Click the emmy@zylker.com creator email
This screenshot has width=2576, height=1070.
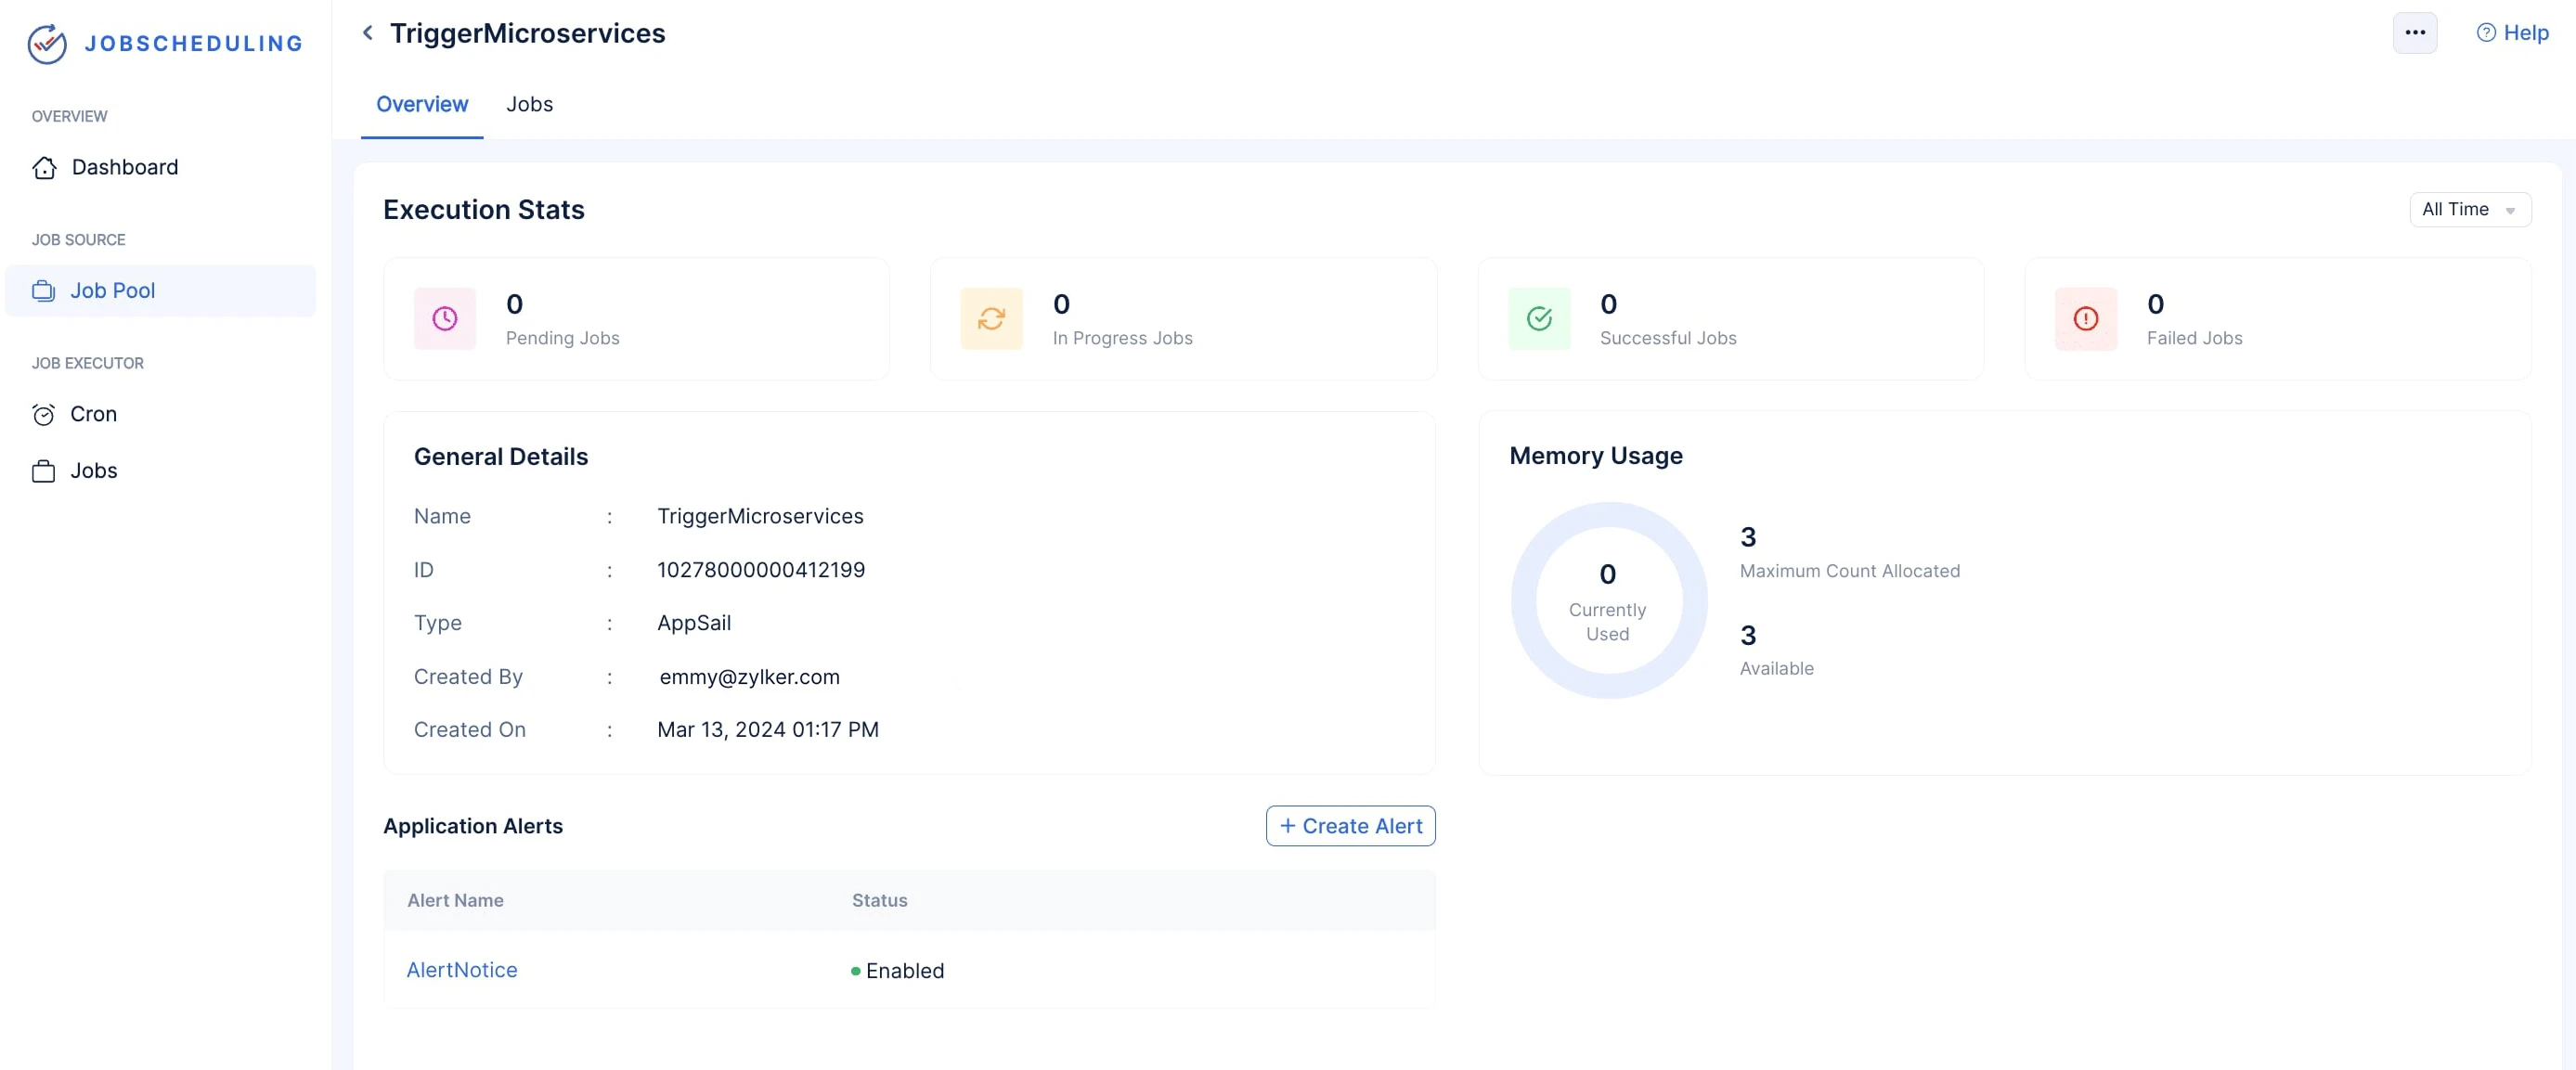pos(750,677)
